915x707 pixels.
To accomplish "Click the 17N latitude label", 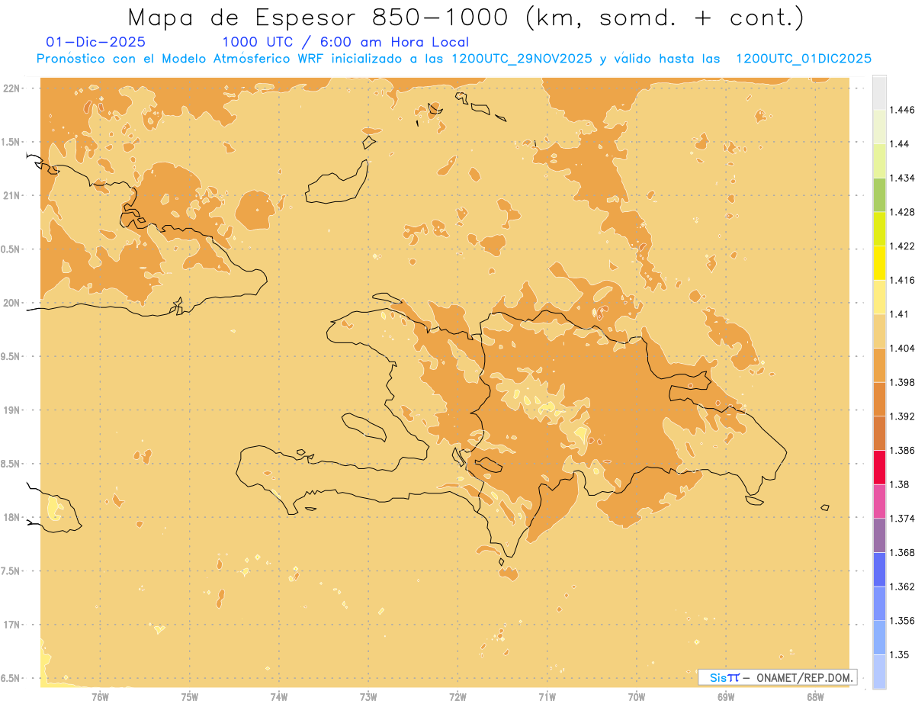I will click(x=11, y=625).
